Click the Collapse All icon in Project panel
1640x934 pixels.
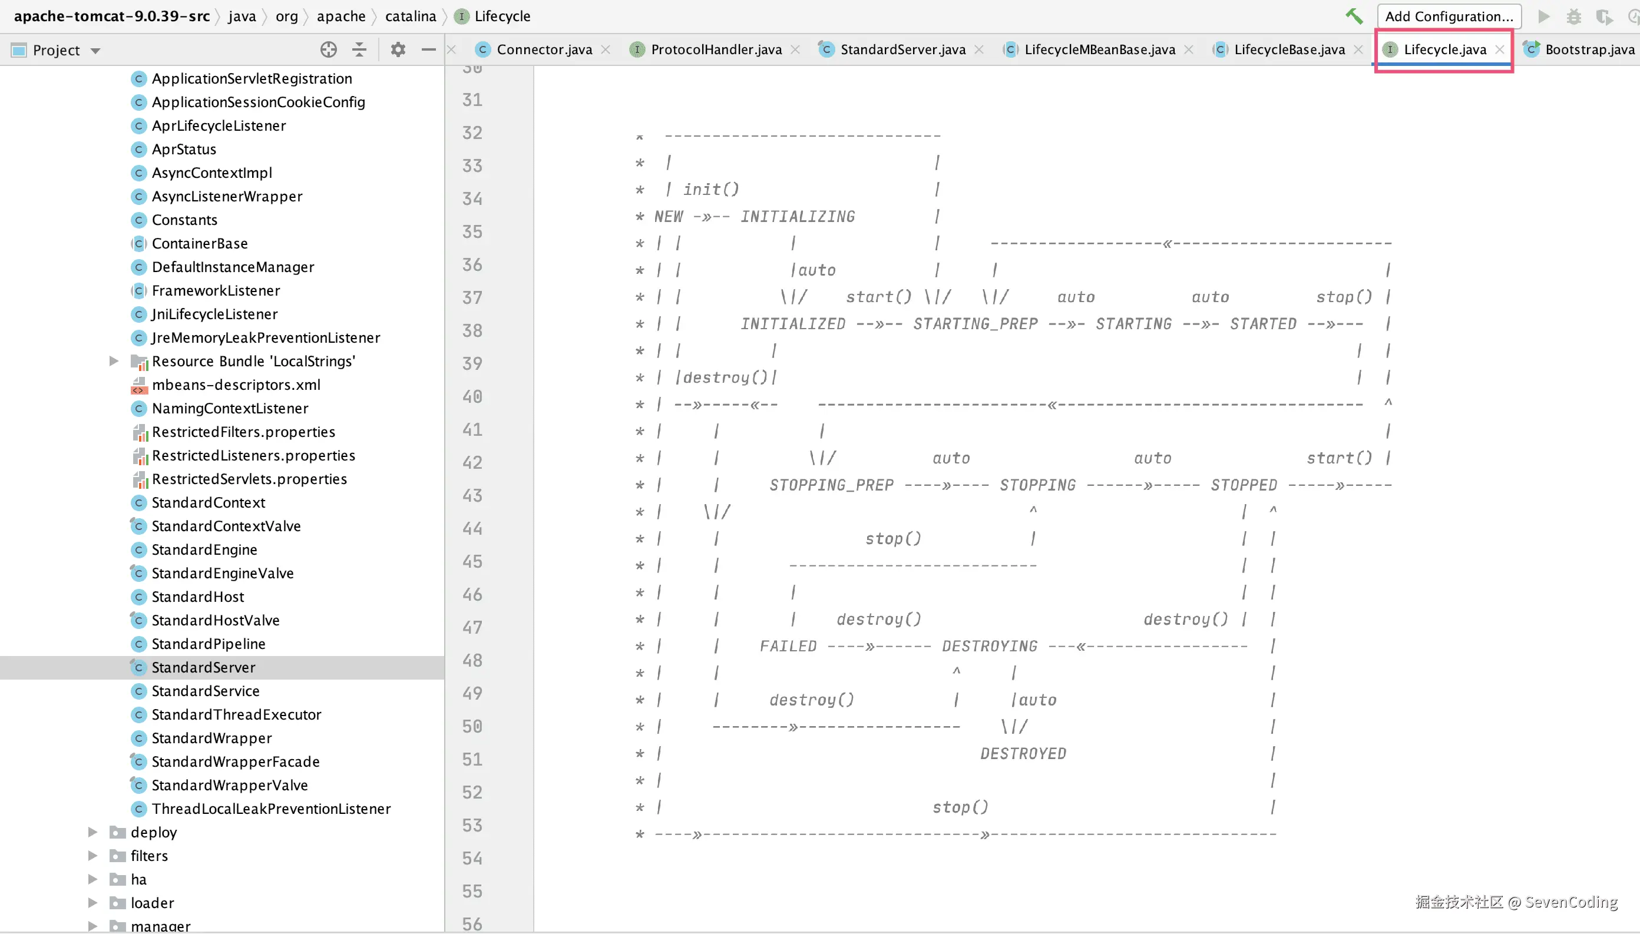pyautogui.click(x=359, y=49)
